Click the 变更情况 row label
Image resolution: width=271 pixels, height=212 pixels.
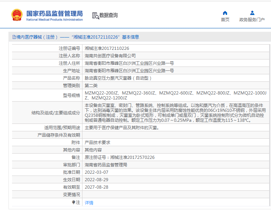[71, 195]
